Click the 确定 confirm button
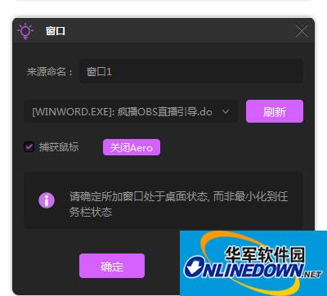Viewport: 327px width, 296px height. click(x=112, y=266)
